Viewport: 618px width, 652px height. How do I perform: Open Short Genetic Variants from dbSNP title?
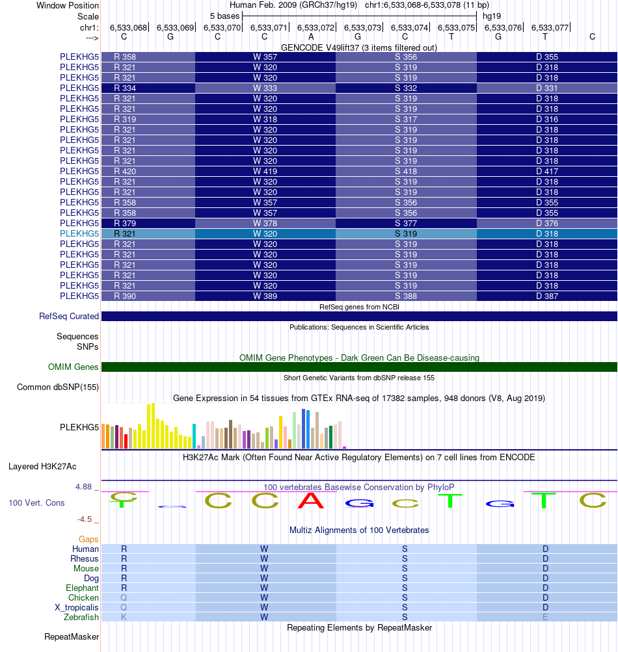tap(359, 378)
